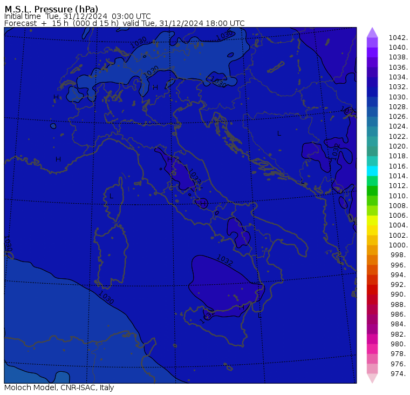Click the '1040.' legend label
Screen dimensions: 410x395
click(398, 48)
